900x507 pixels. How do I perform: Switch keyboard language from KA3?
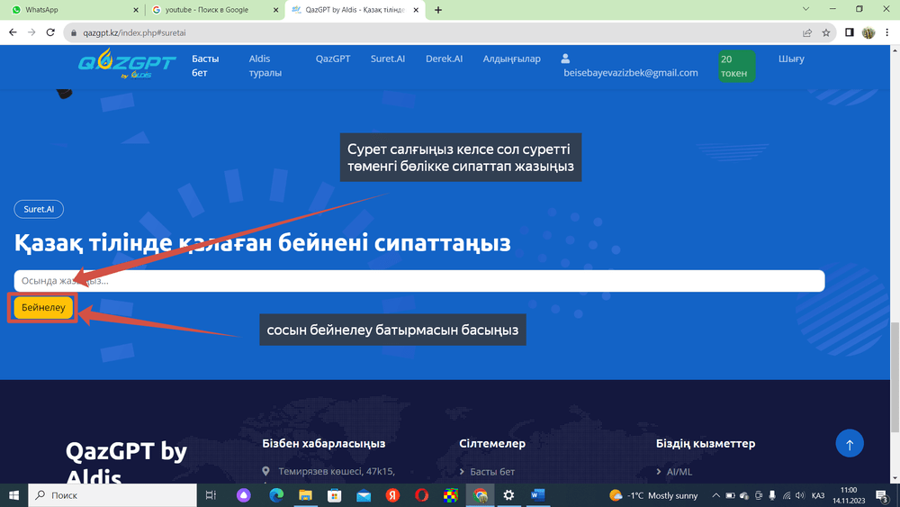(818, 495)
